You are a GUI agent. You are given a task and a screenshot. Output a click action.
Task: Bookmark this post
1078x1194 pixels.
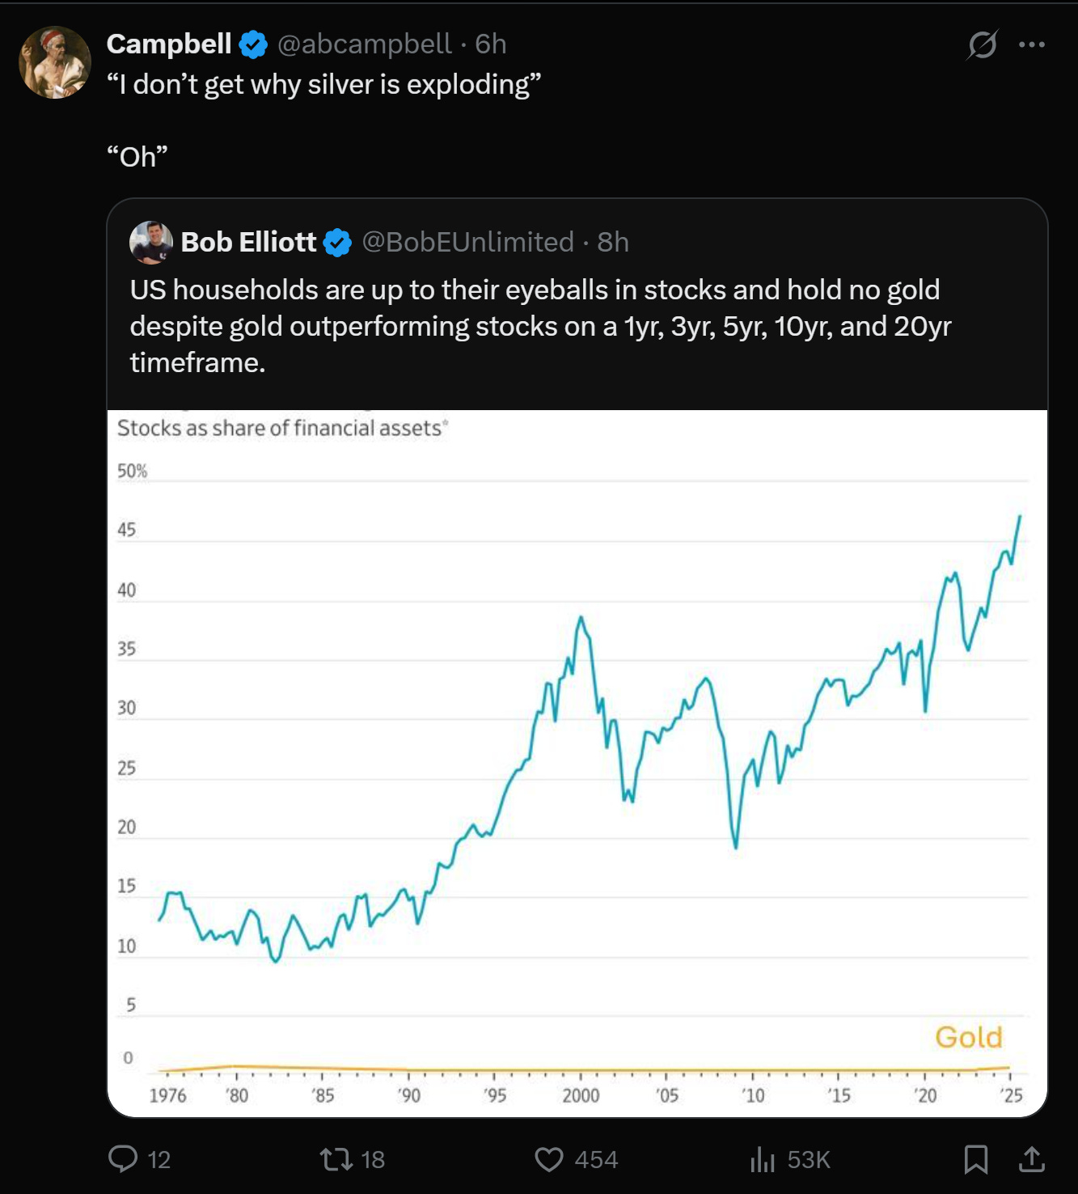click(976, 1159)
